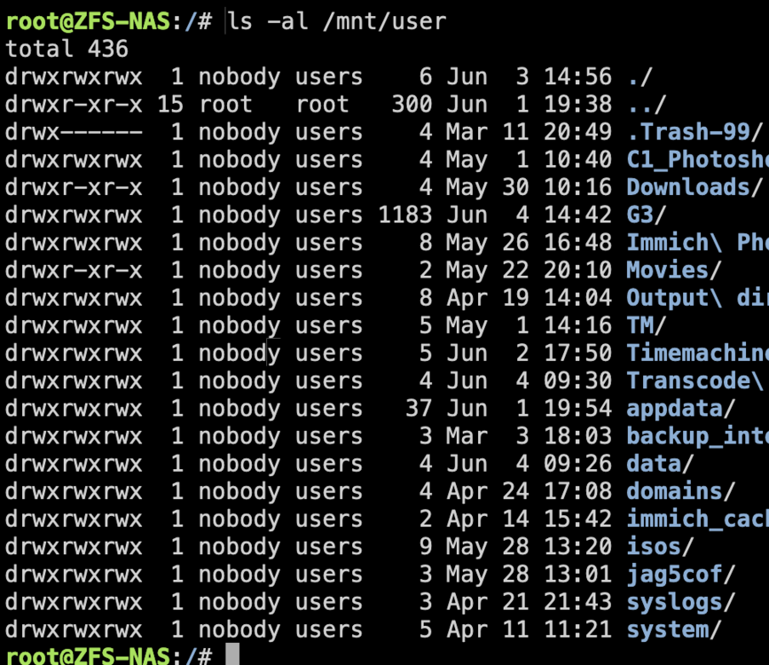Image resolution: width=769 pixels, height=665 pixels.
Task: Click the time '17:50' on the Timemachine row
Action: (x=578, y=353)
